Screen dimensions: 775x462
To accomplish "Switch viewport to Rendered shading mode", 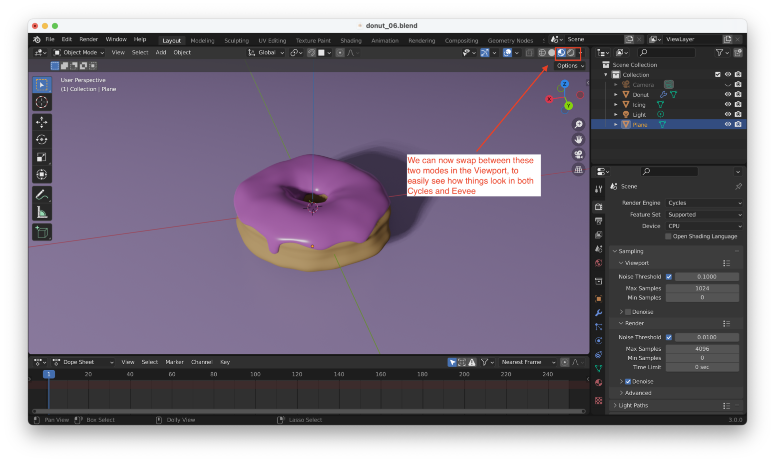I will tap(571, 53).
